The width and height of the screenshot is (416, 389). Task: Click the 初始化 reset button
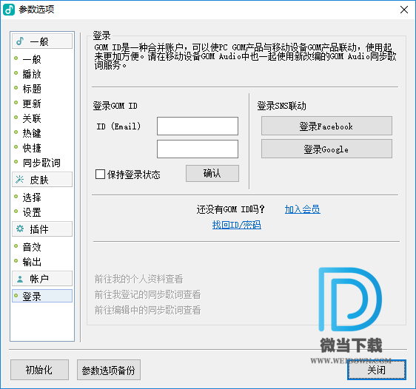(x=39, y=370)
